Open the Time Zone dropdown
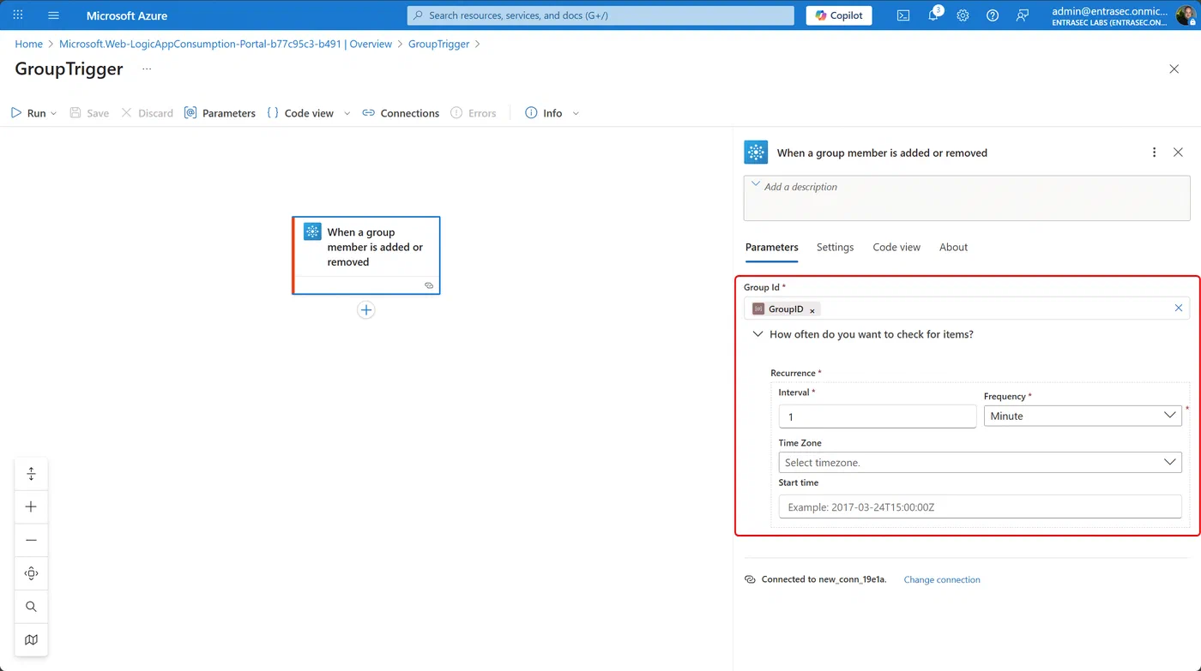 click(x=980, y=462)
